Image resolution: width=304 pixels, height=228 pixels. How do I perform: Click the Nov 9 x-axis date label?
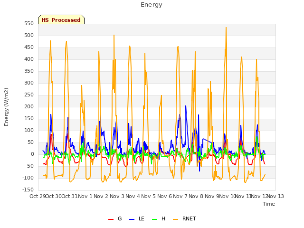pyautogui.click(x=212, y=196)
